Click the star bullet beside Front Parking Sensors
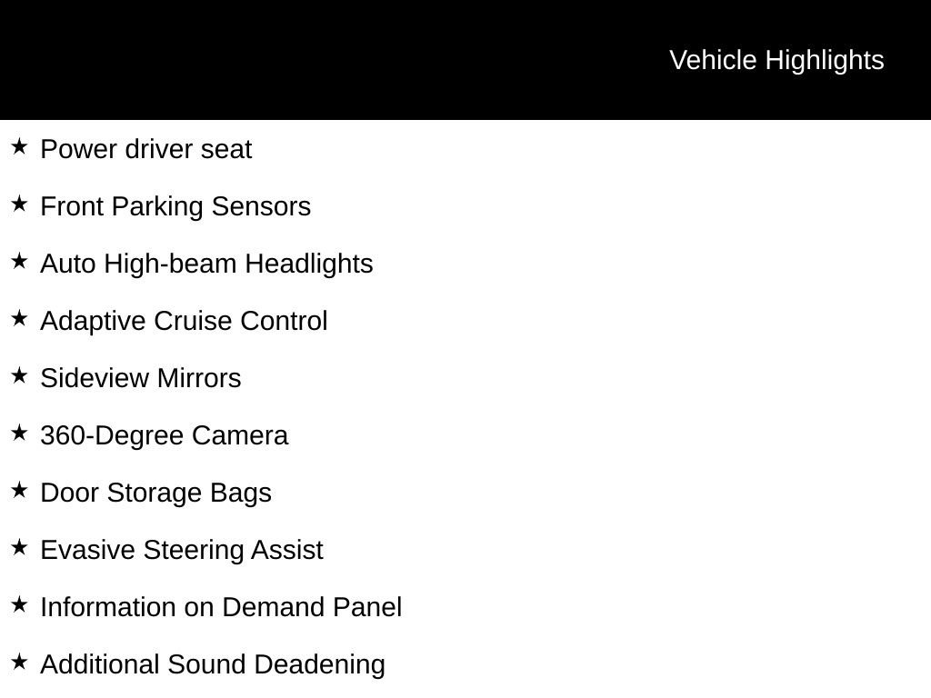Viewport: 931px width, 698px height. tap(19, 204)
